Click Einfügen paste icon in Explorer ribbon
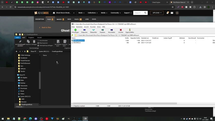This screenshot has height=121, width=215. [34, 43]
